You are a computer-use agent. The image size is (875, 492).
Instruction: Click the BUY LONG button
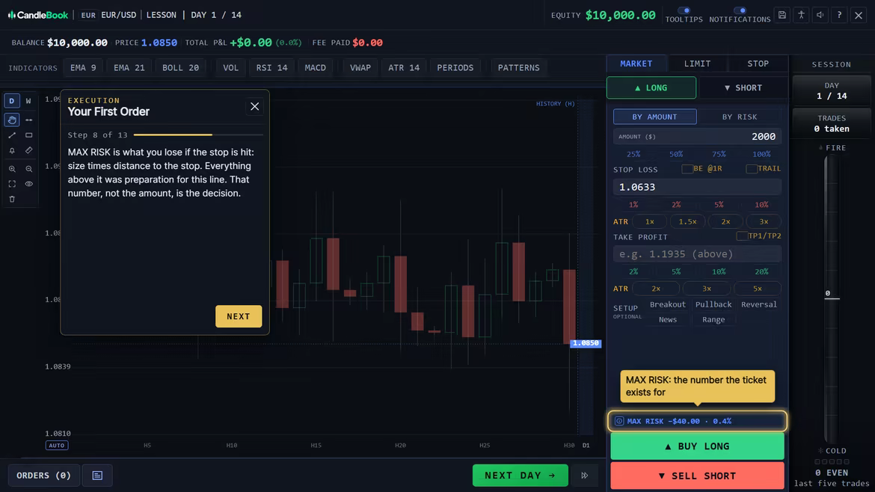click(697, 446)
